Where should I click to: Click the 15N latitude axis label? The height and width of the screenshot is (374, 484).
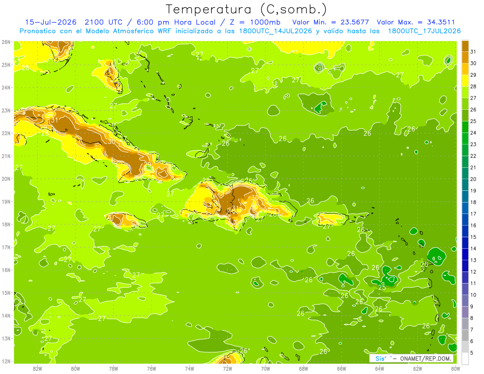(6, 293)
